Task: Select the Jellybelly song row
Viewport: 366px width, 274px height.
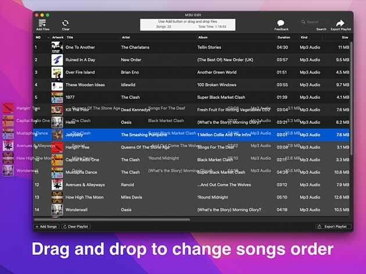Action: 192,134
